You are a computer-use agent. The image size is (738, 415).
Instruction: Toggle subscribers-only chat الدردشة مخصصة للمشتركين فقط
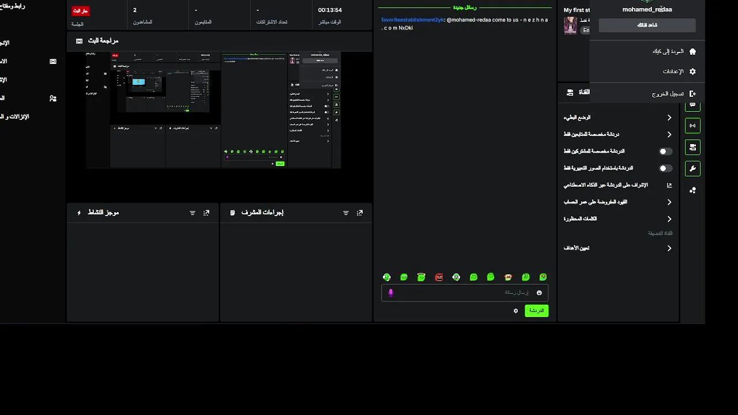tap(665, 152)
